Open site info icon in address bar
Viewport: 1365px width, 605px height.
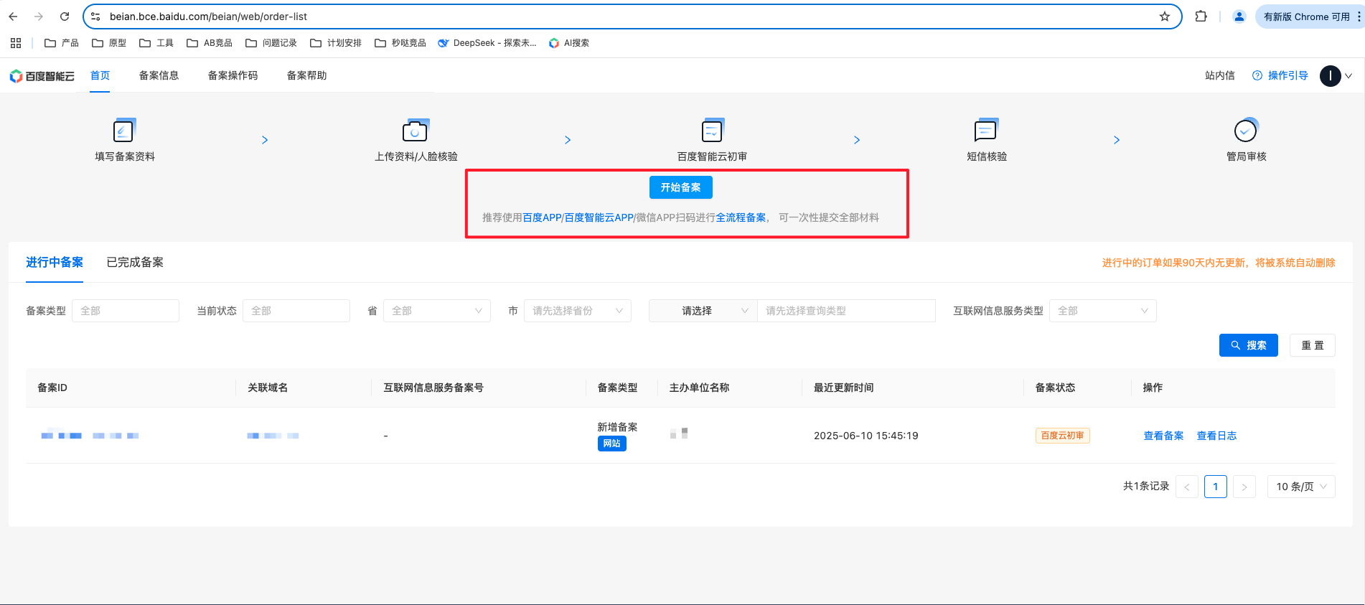[95, 17]
